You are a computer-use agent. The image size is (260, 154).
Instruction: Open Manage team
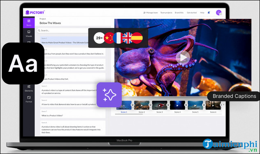coord(151,13)
